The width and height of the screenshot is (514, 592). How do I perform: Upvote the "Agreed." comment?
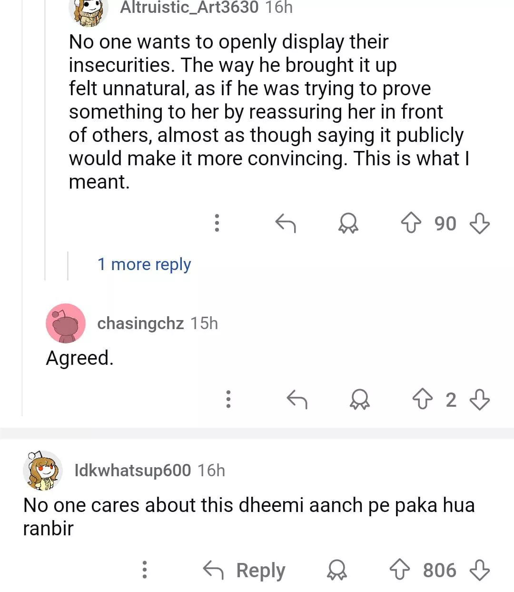point(422,399)
